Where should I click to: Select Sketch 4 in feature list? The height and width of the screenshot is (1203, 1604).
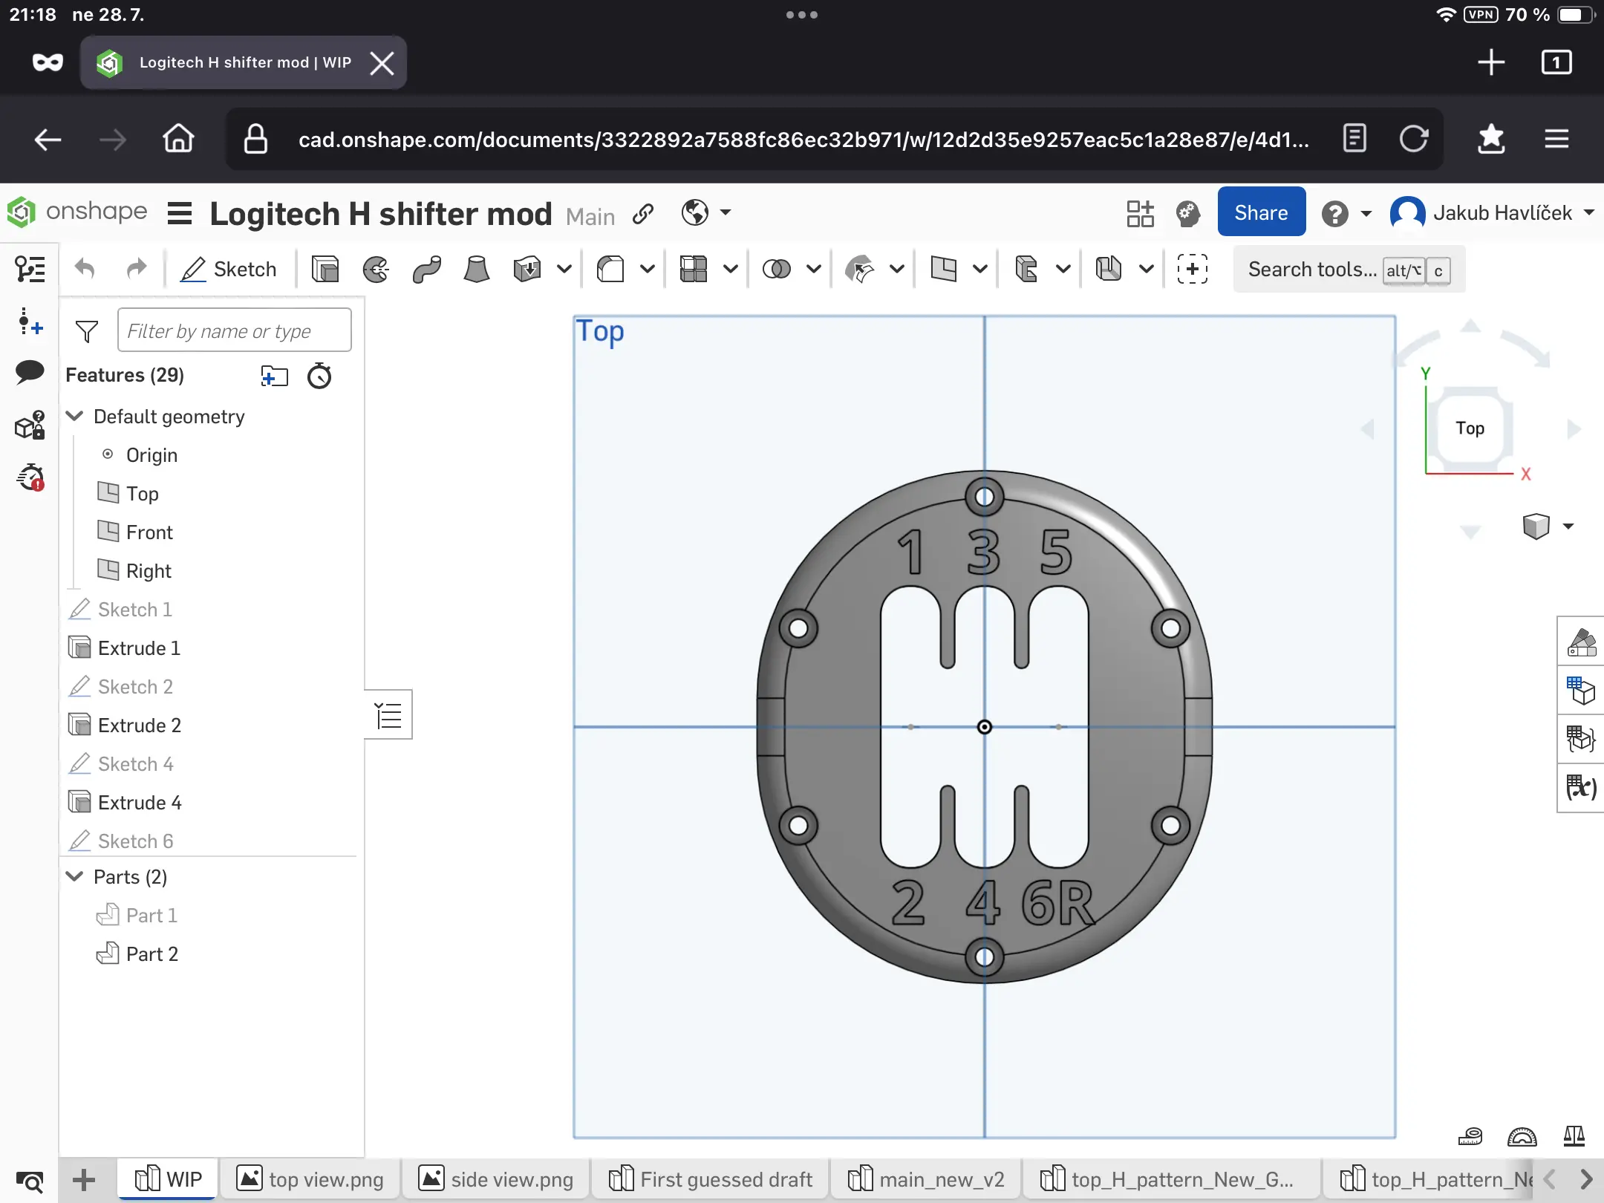click(x=135, y=763)
